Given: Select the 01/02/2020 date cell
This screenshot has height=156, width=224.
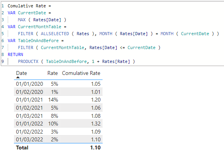Looking at the screenshot, I should point(29,92).
